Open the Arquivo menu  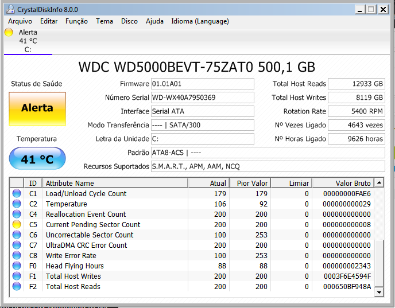coord(20,21)
